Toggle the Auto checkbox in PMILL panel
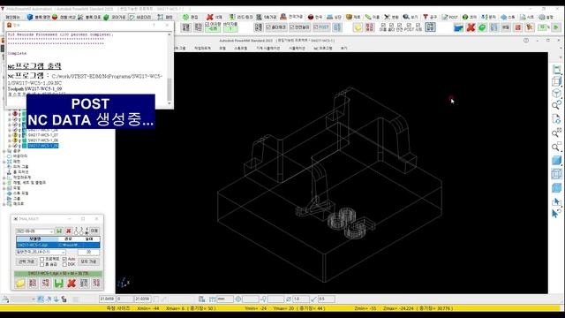 64,259
